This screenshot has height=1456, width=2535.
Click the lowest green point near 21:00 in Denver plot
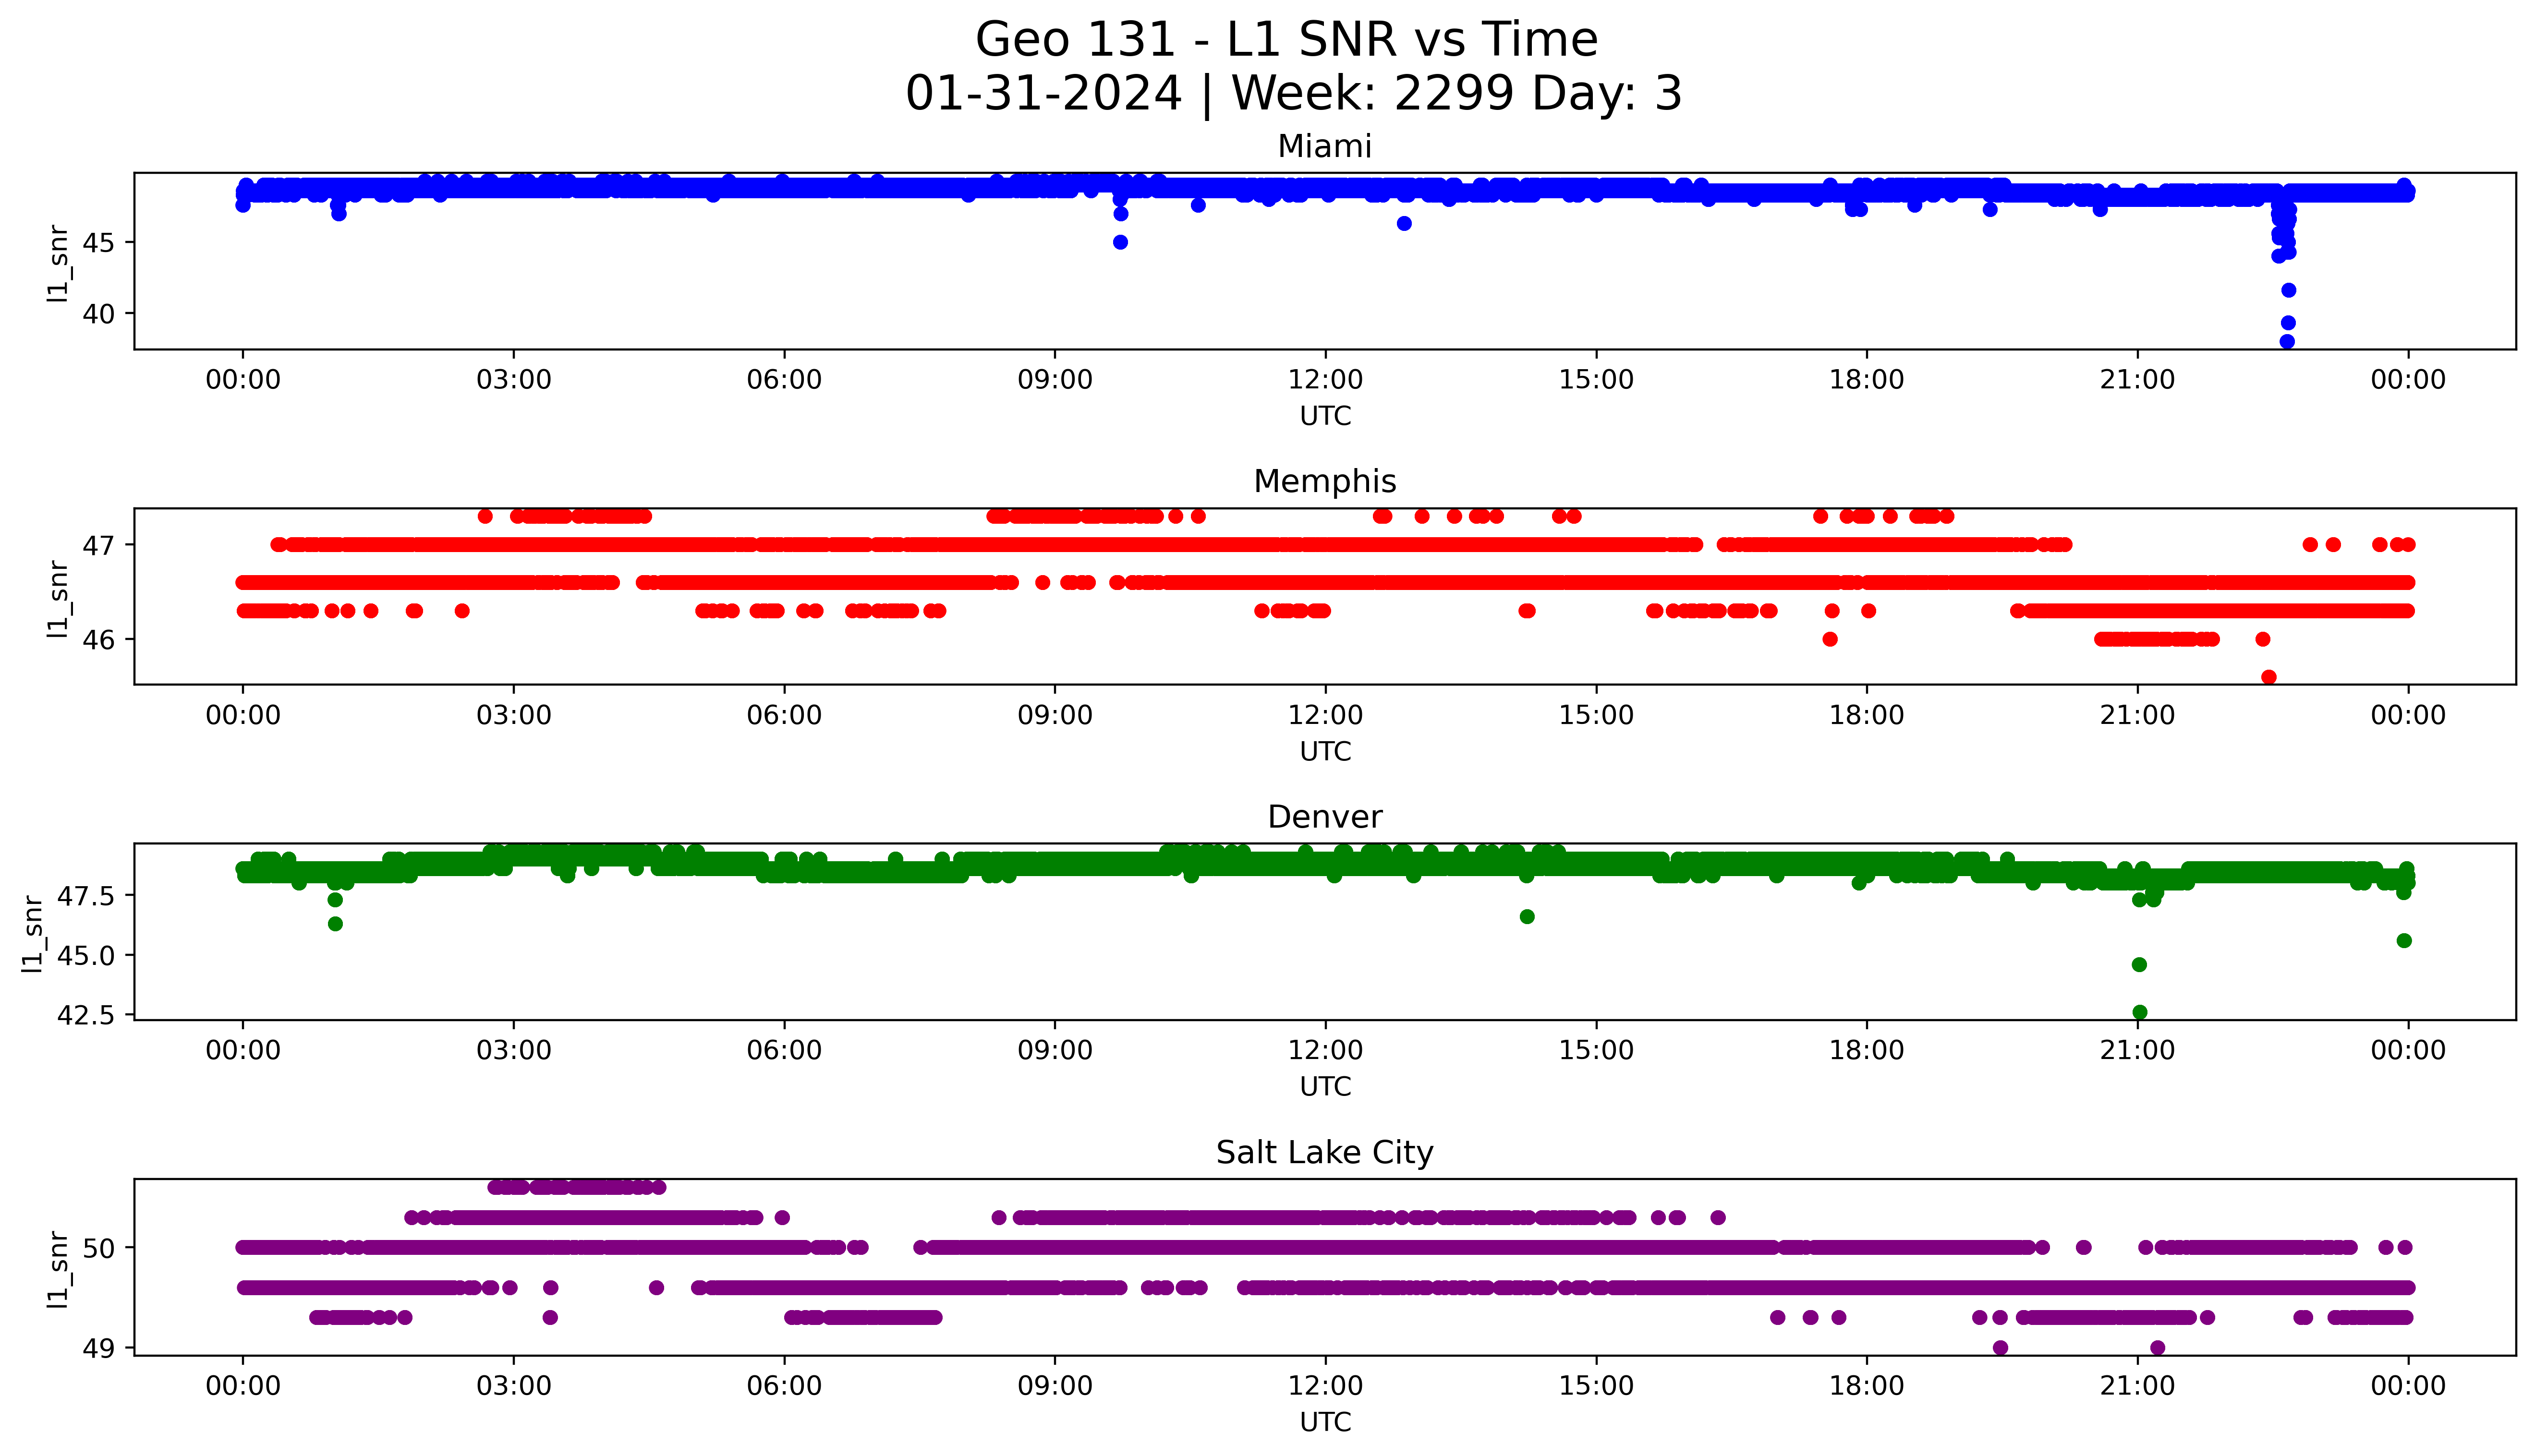pyautogui.click(x=2139, y=1012)
